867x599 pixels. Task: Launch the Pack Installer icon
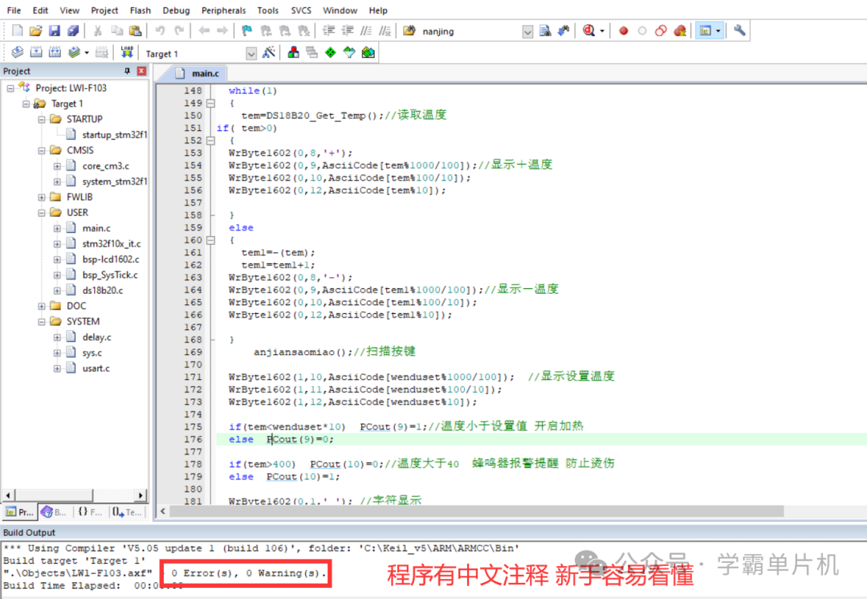pyautogui.click(x=368, y=52)
